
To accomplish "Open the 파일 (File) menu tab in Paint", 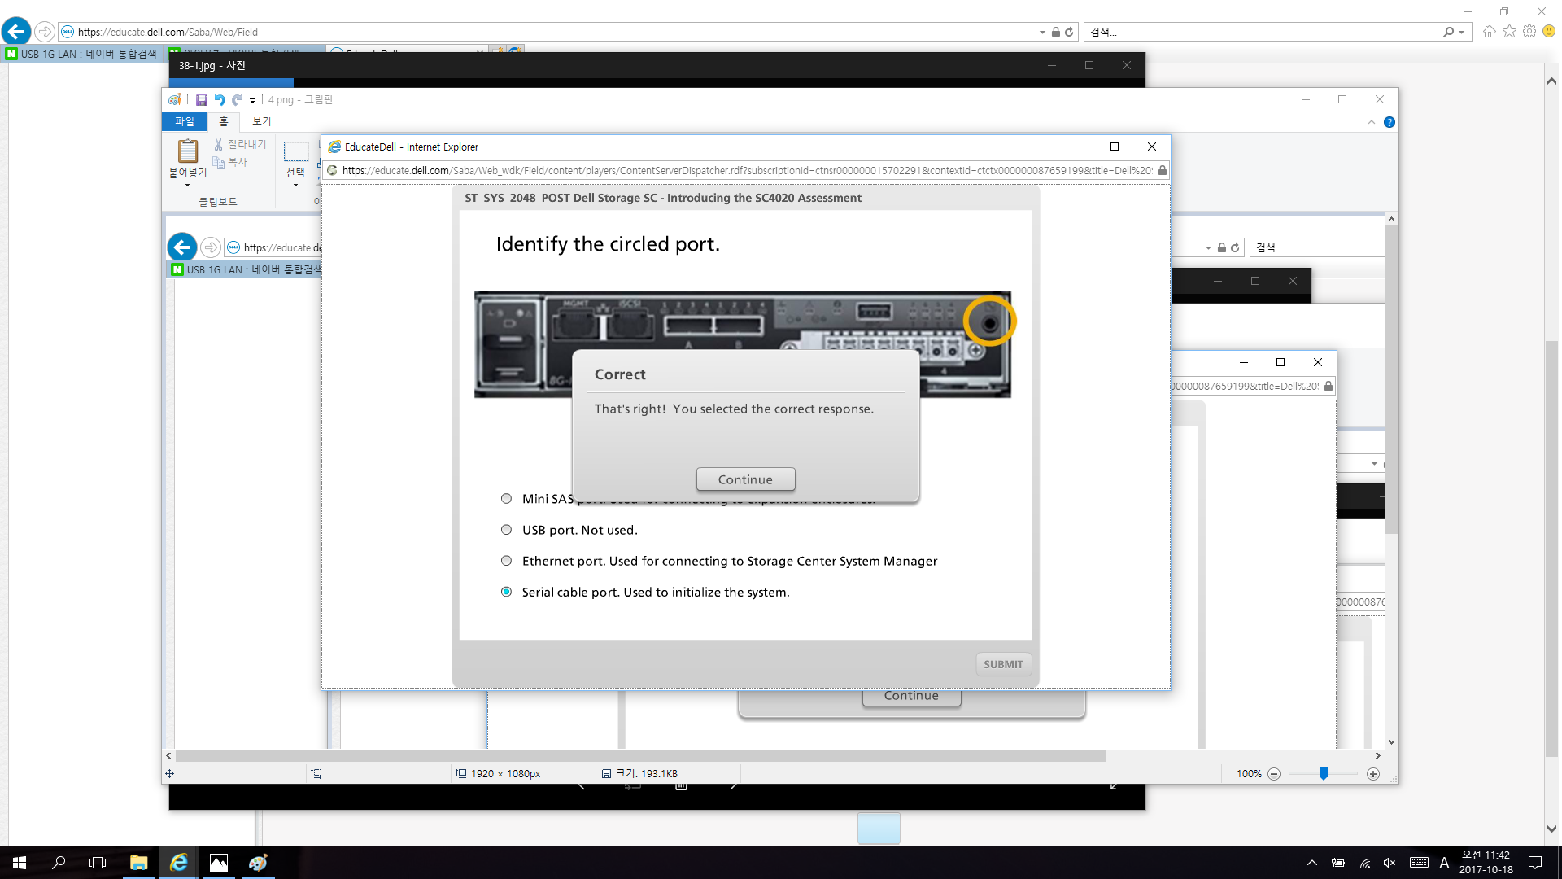I will 185,121.
